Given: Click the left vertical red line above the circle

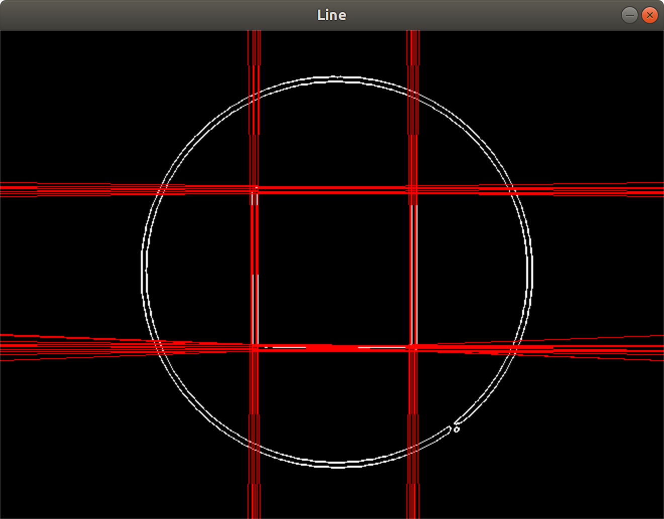Looking at the screenshot, I should [255, 53].
